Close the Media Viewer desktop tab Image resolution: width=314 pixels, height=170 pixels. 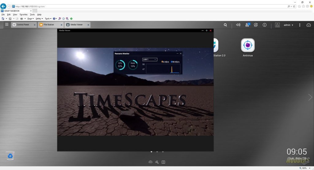tap(88, 25)
